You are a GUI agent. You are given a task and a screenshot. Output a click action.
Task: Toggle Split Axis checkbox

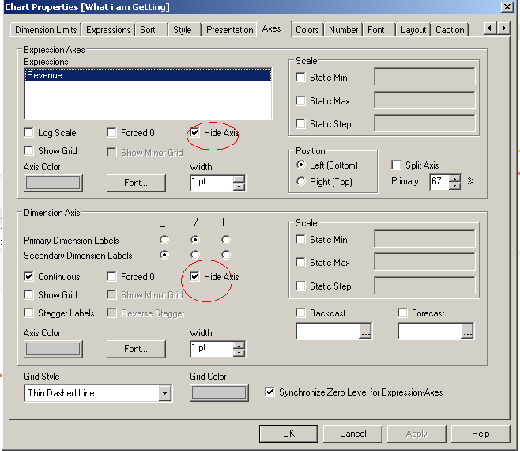[x=396, y=165]
